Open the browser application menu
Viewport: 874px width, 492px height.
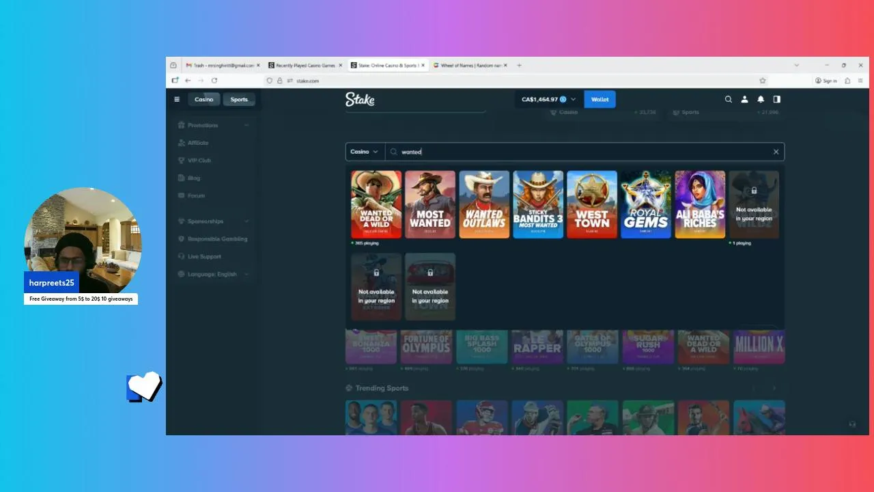[860, 81]
